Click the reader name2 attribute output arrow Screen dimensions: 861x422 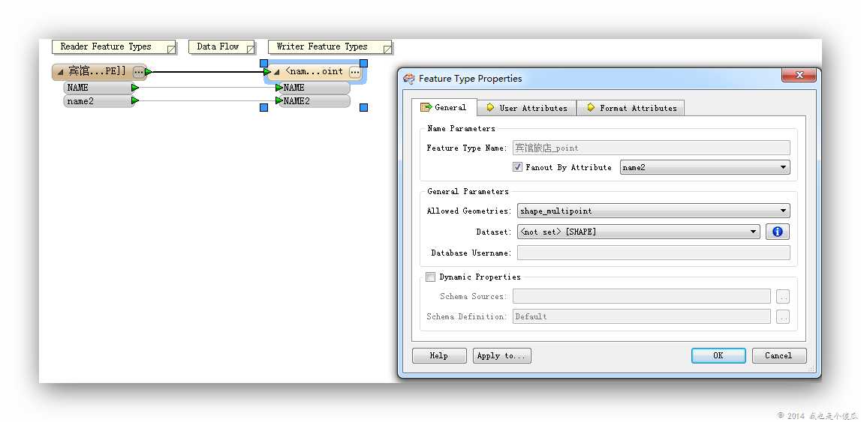tap(135, 100)
